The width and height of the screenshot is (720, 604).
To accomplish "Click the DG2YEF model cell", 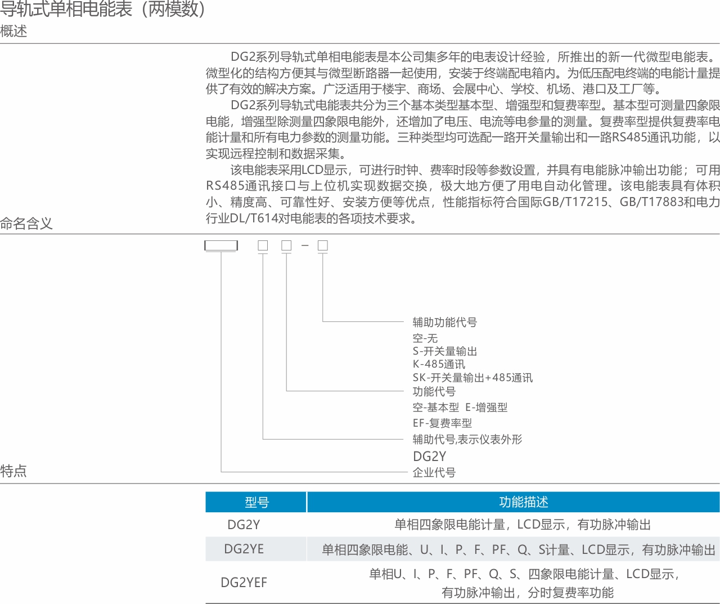I will click(244, 583).
